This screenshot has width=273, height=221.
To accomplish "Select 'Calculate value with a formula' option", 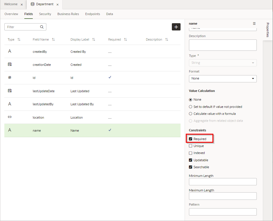I will point(191,114).
